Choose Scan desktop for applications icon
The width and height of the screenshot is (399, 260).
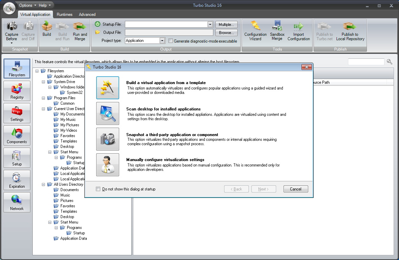108,113
